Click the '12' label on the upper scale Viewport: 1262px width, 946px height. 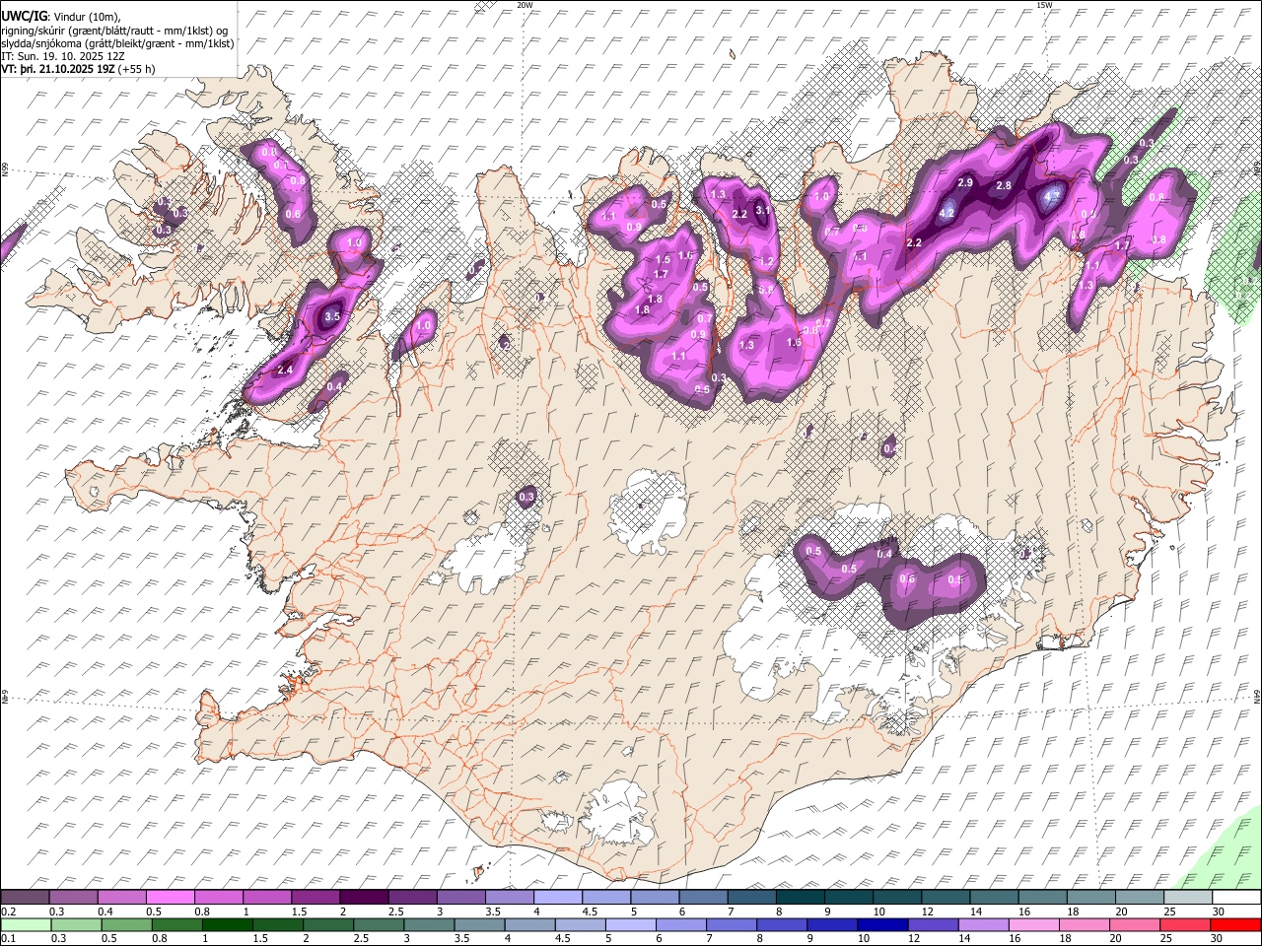pos(927,912)
